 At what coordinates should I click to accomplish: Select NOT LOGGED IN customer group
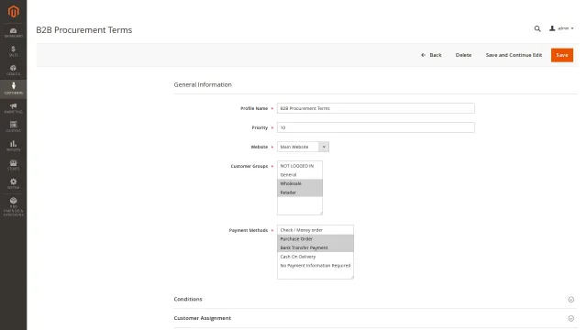tap(300, 166)
